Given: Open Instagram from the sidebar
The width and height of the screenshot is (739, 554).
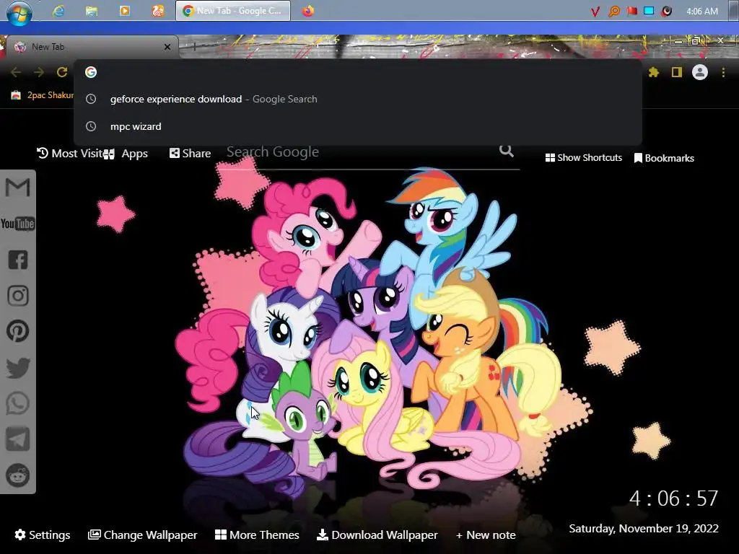Looking at the screenshot, I should point(18,296).
